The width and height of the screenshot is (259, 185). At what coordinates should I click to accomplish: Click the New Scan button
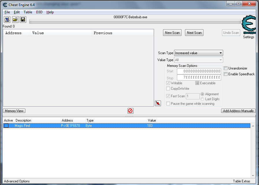click(172, 33)
